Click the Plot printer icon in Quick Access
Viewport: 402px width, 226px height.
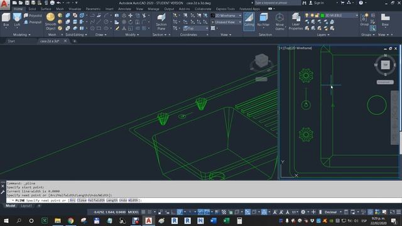[x=52, y=3]
